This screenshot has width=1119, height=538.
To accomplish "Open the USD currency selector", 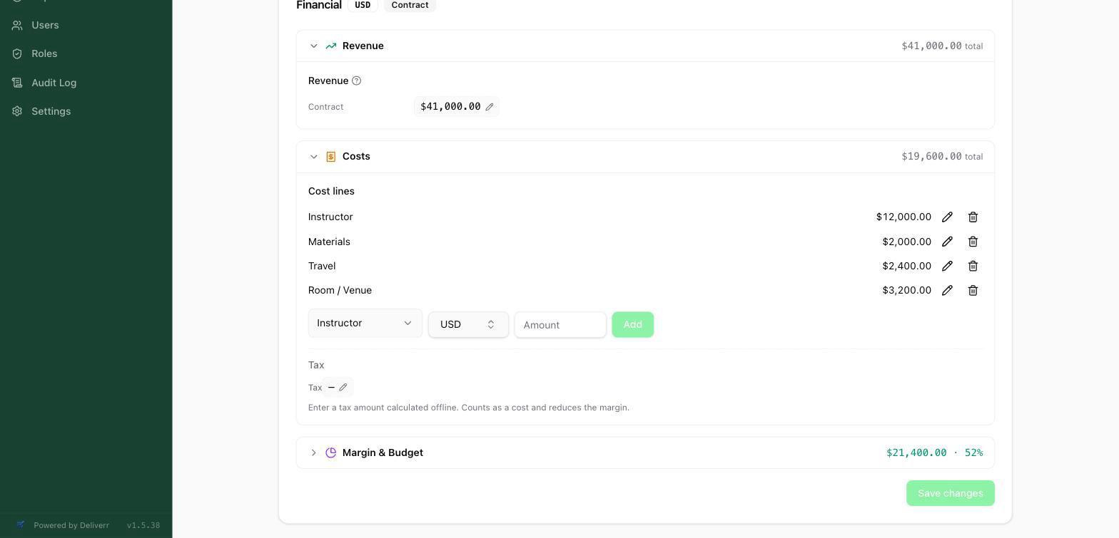I will point(468,324).
